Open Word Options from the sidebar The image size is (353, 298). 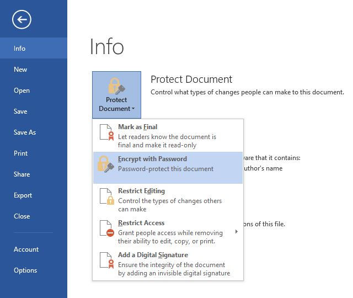pyautogui.click(x=34, y=270)
